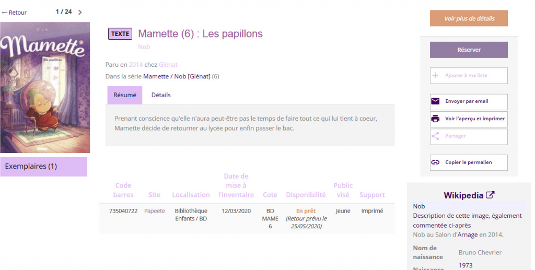
Task: Click the Mamette book cover thumbnail
Action: point(45,88)
